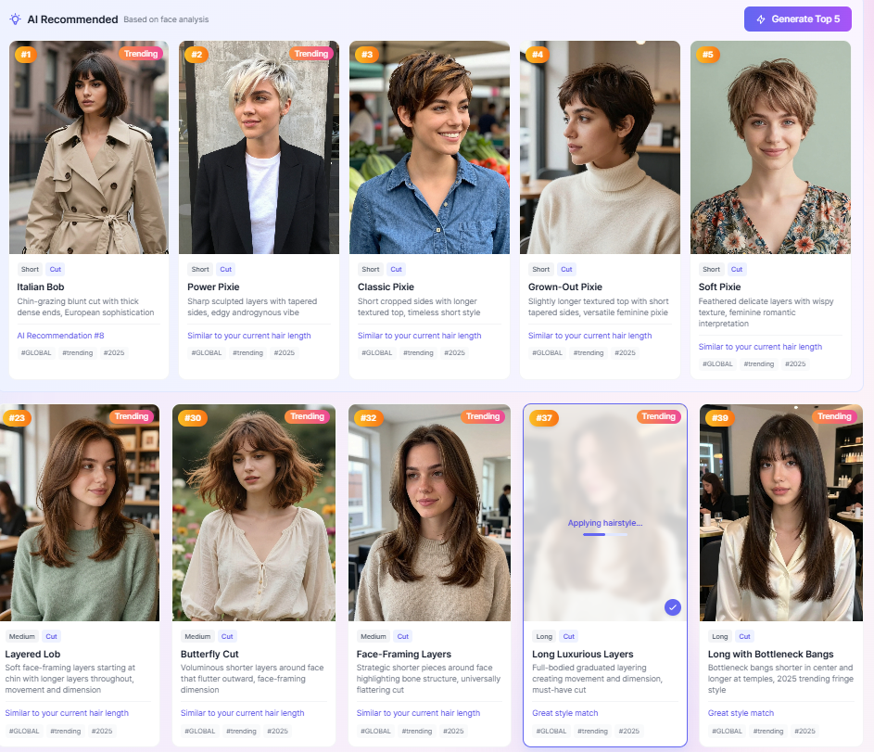Toggle the Medium tag on Face-Framing Layers
Viewport: 874px width, 752px height.
coord(374,636)
